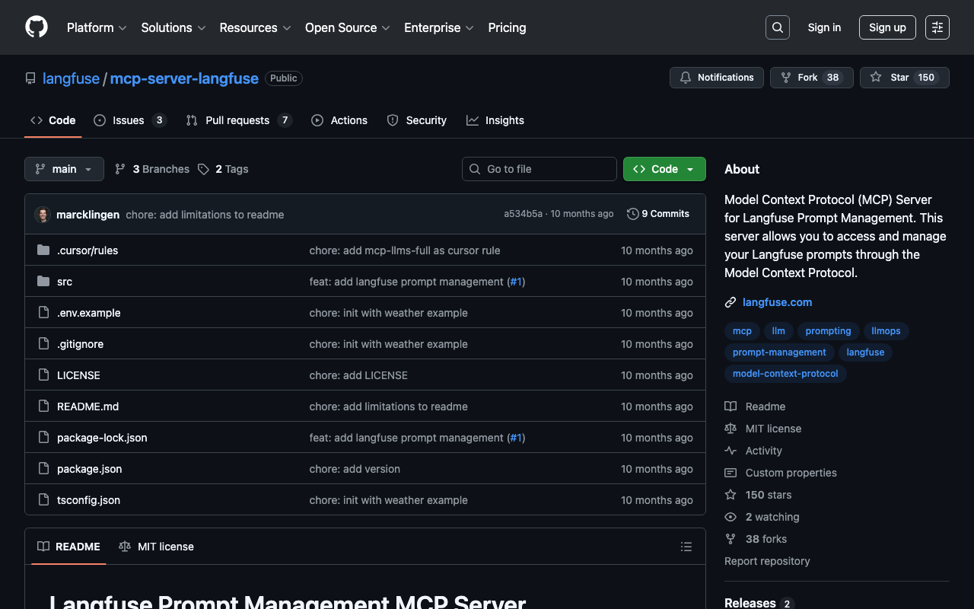
Task: Open commit history clock icon
Action: coord(632,214)
